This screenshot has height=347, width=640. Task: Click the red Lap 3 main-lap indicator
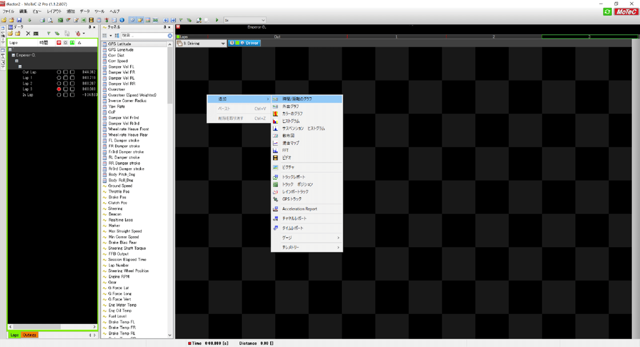59,89
